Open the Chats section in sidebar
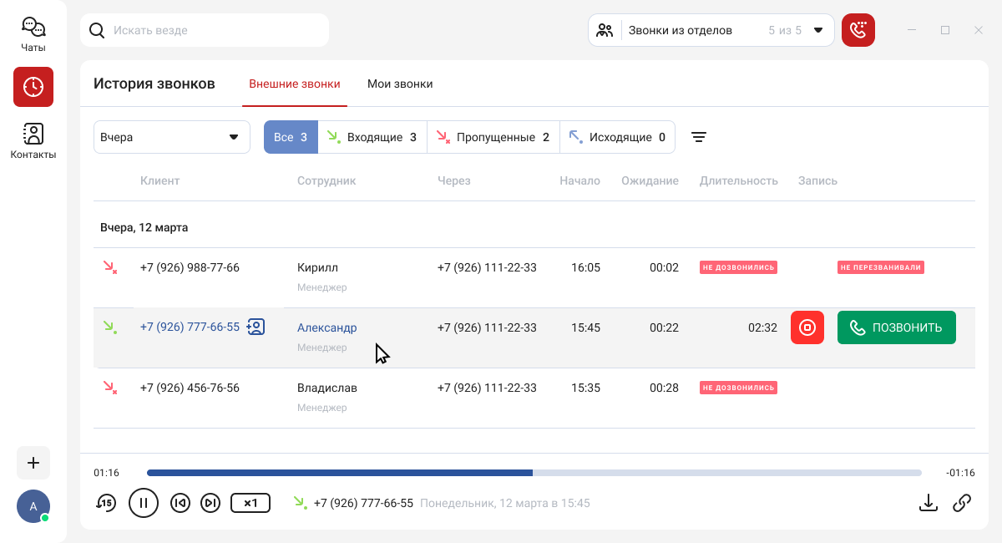This screenshot has width=1002, height=543. tap(33, 34)
